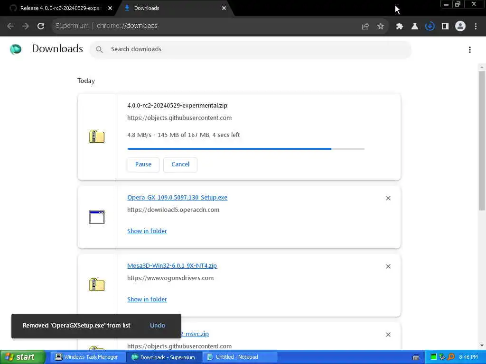
Task: Click the search magnifier icon
Action: point(99,49)
